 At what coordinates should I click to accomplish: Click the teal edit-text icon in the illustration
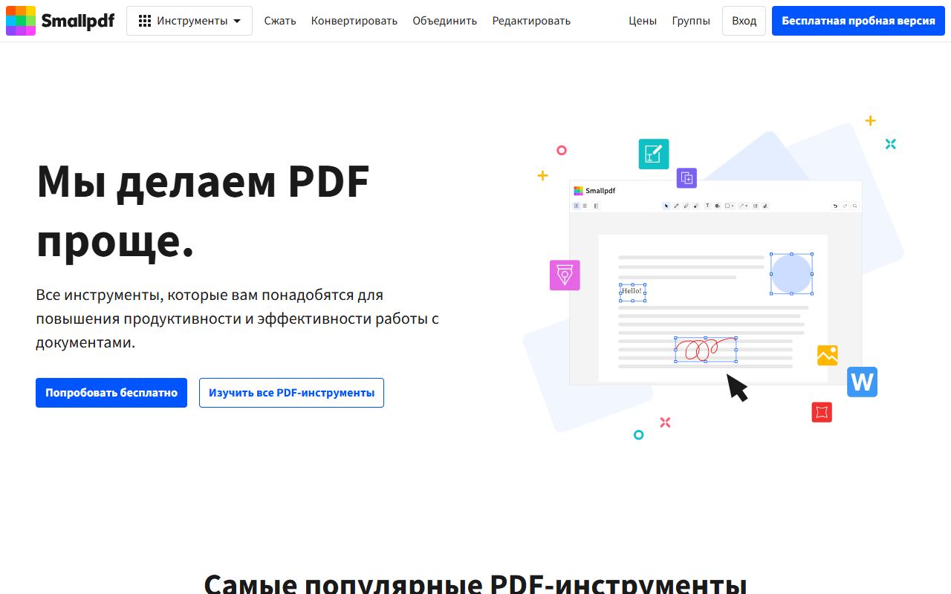point(654,154)
